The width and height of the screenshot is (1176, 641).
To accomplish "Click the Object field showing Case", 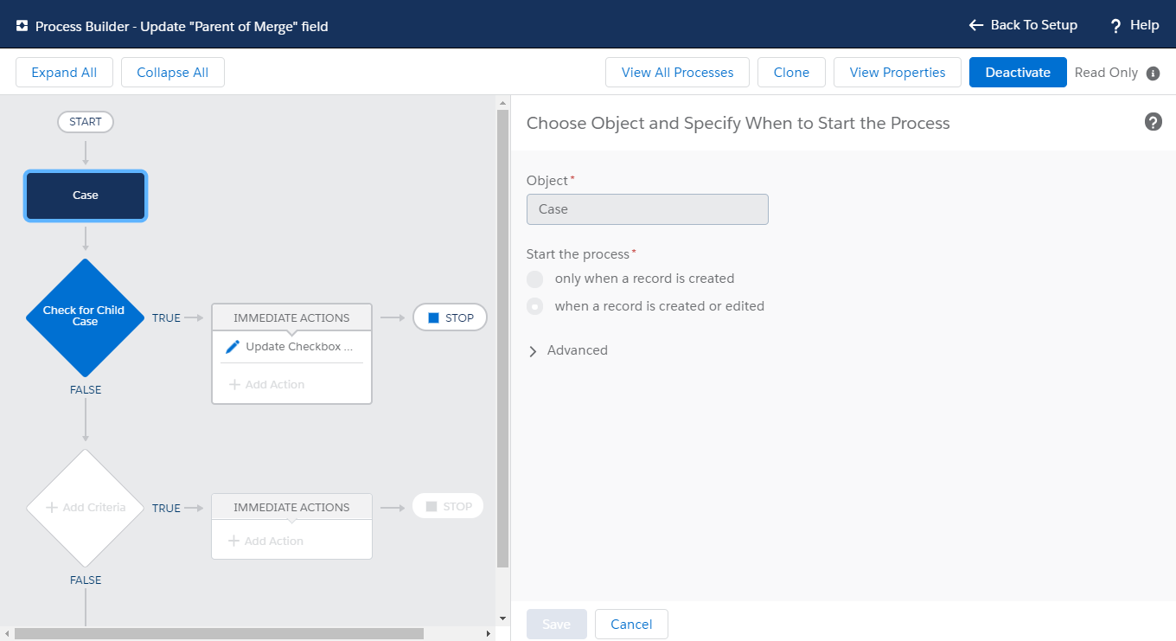I will click(x=648, y=209).
